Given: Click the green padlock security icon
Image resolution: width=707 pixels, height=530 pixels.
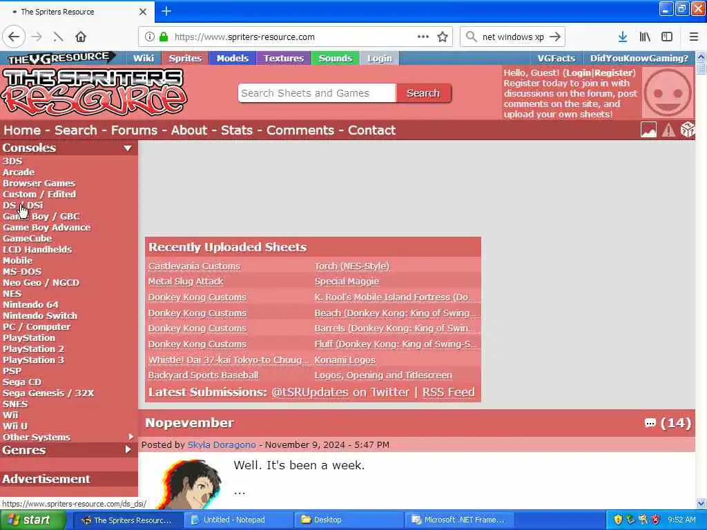Looking at the screenshot, I should pos(164,37).
